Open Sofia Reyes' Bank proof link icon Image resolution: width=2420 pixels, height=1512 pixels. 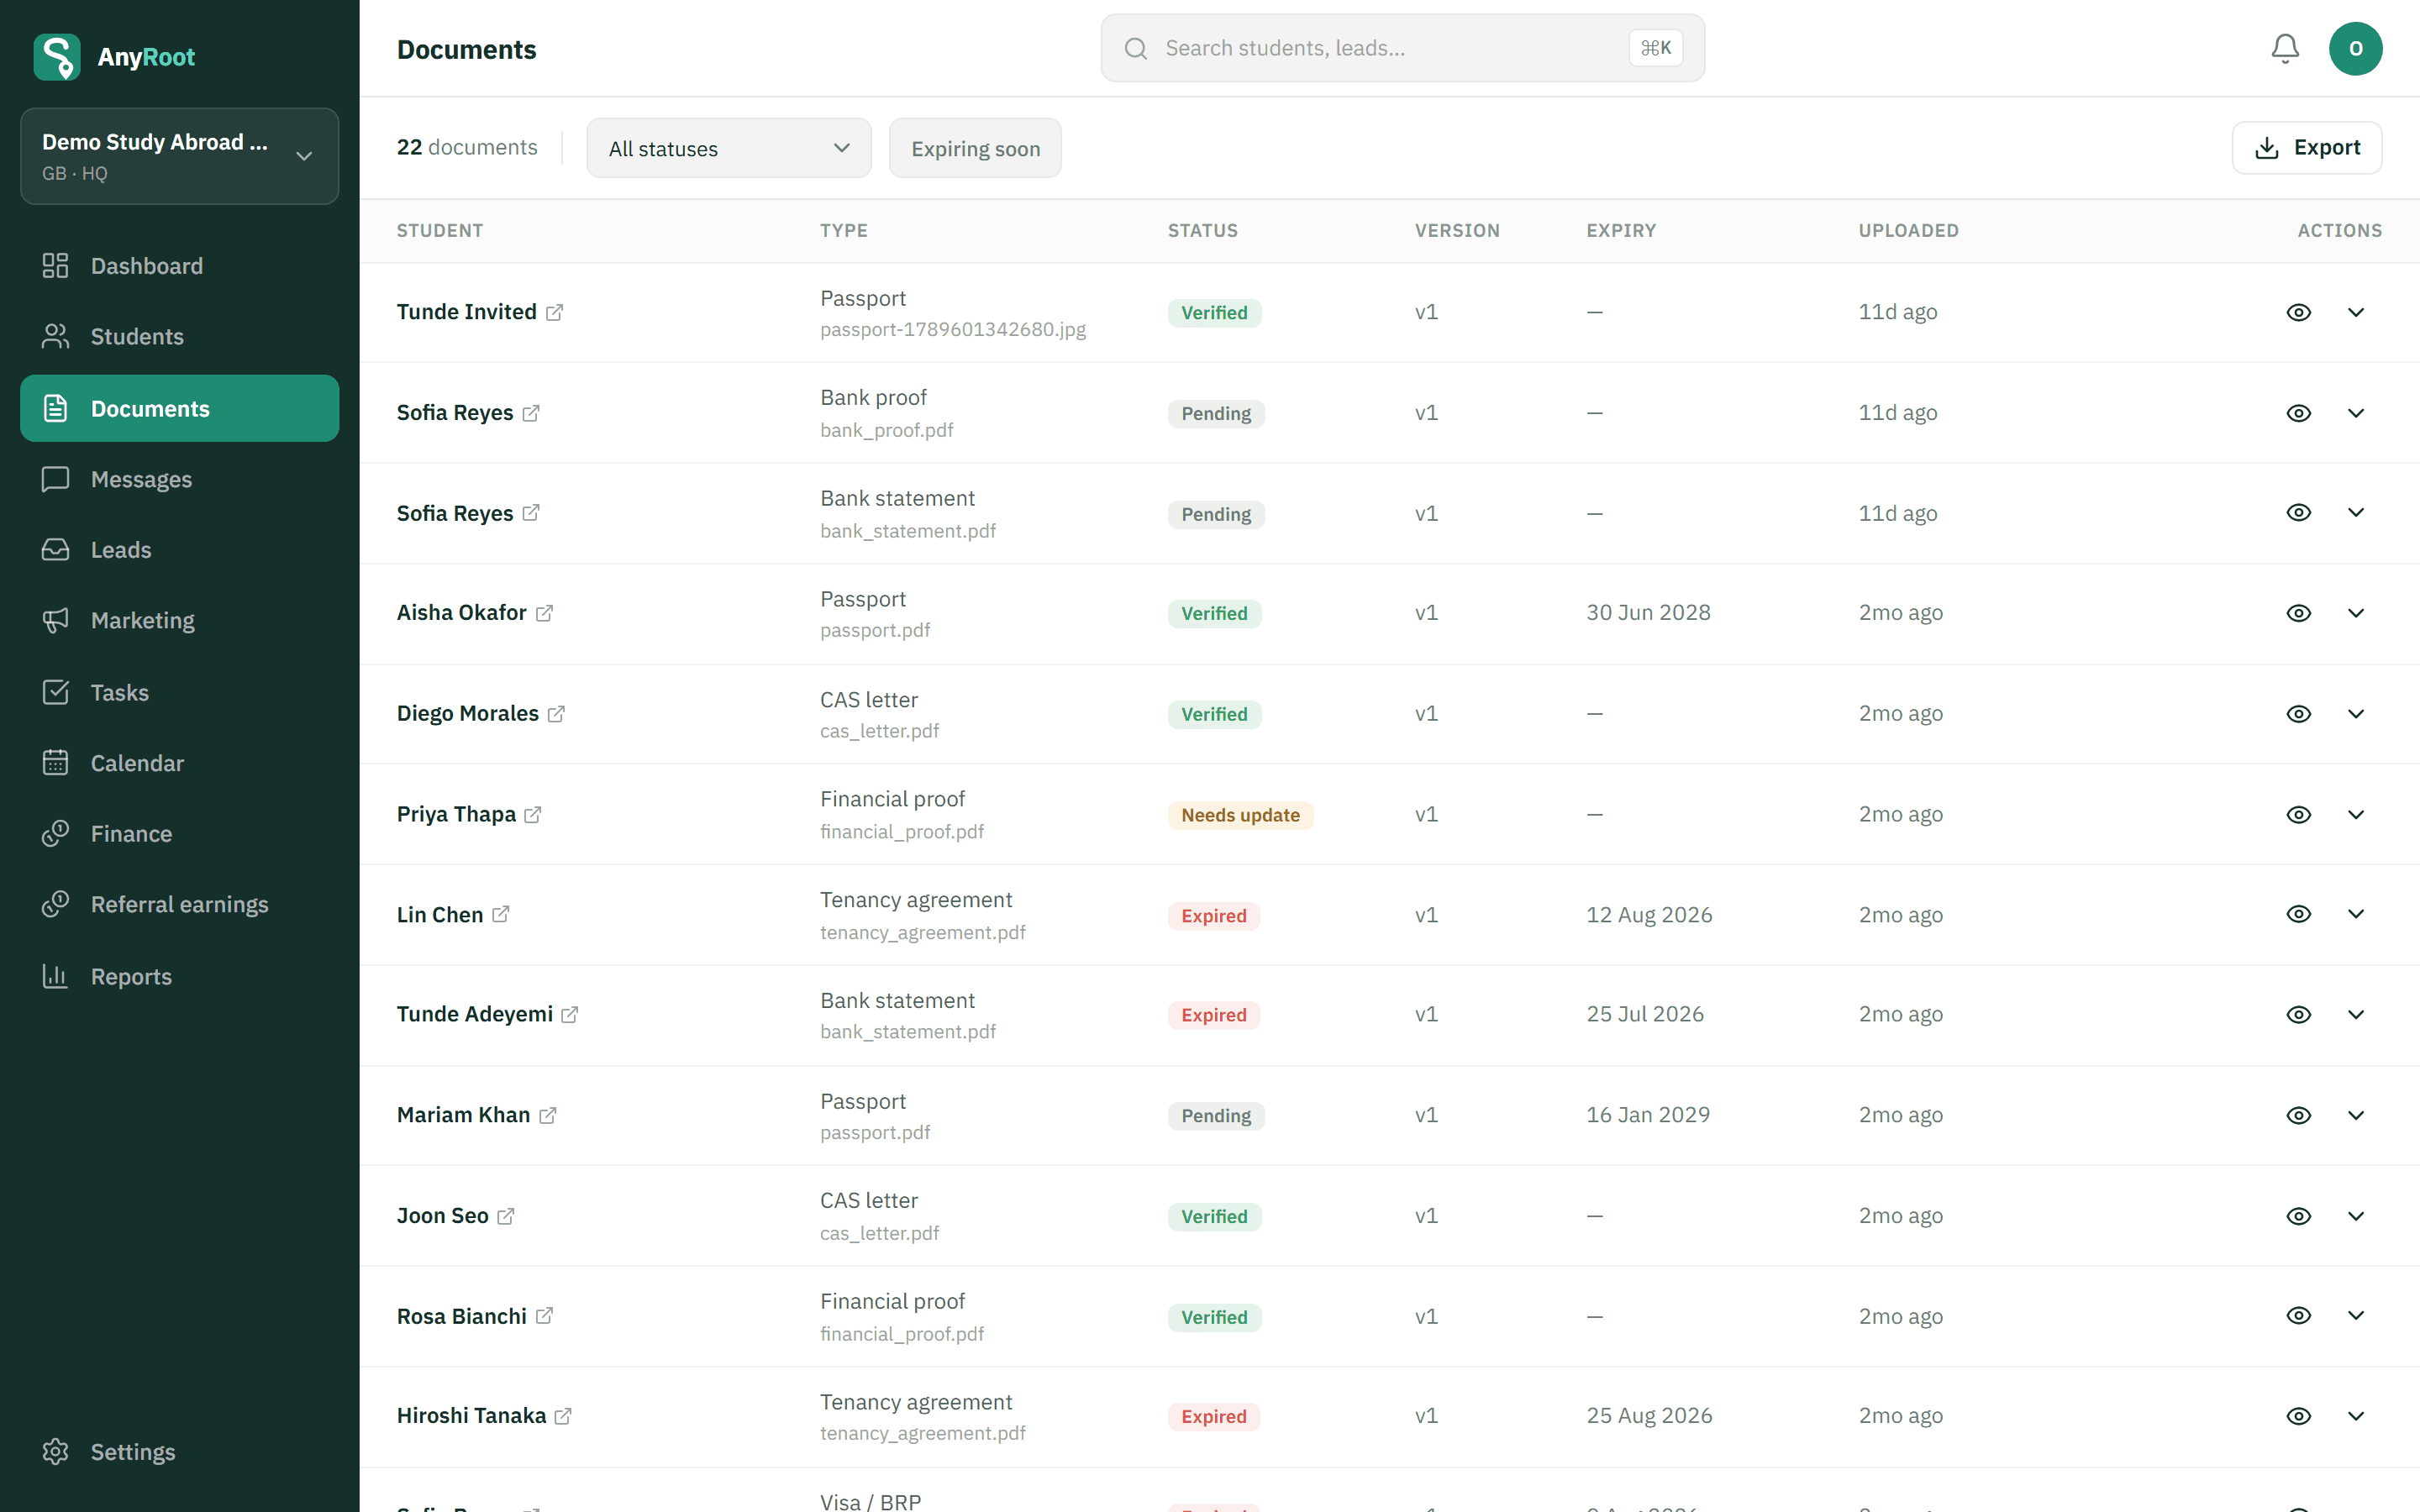pos(531,413)
